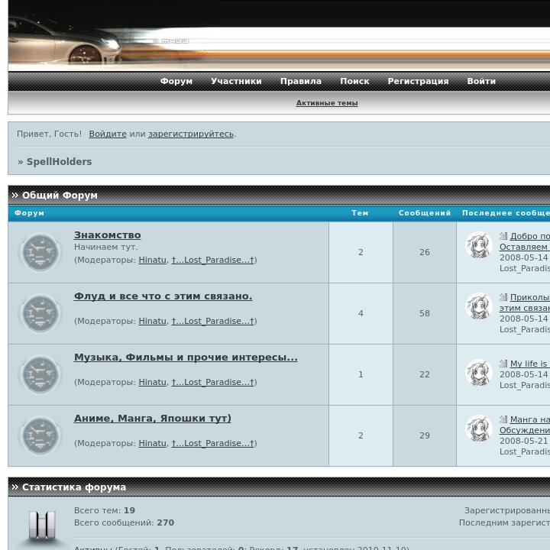Click the Сообщений column header
The width and height of the screenshot is (550, 550).
pos(425,213)
